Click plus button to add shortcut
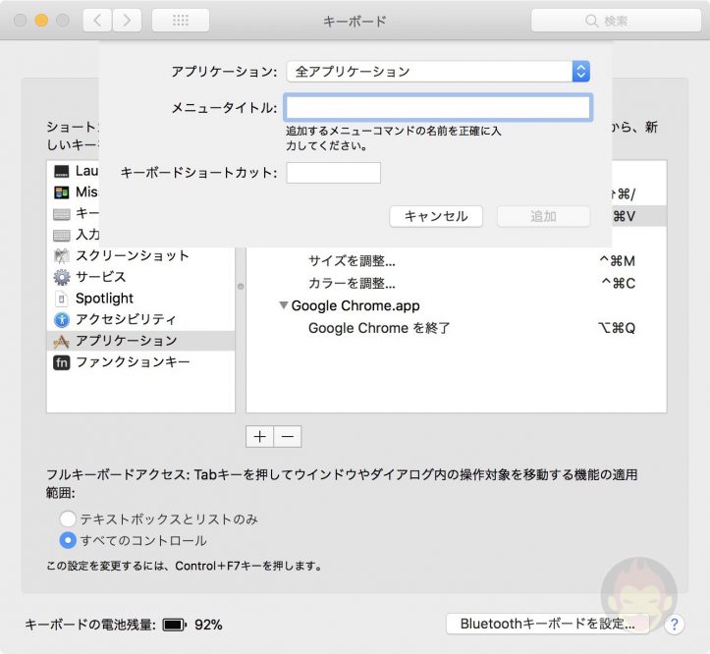Image resolution: width=710 pixels, height=654 pixels. tap(259, 437)
